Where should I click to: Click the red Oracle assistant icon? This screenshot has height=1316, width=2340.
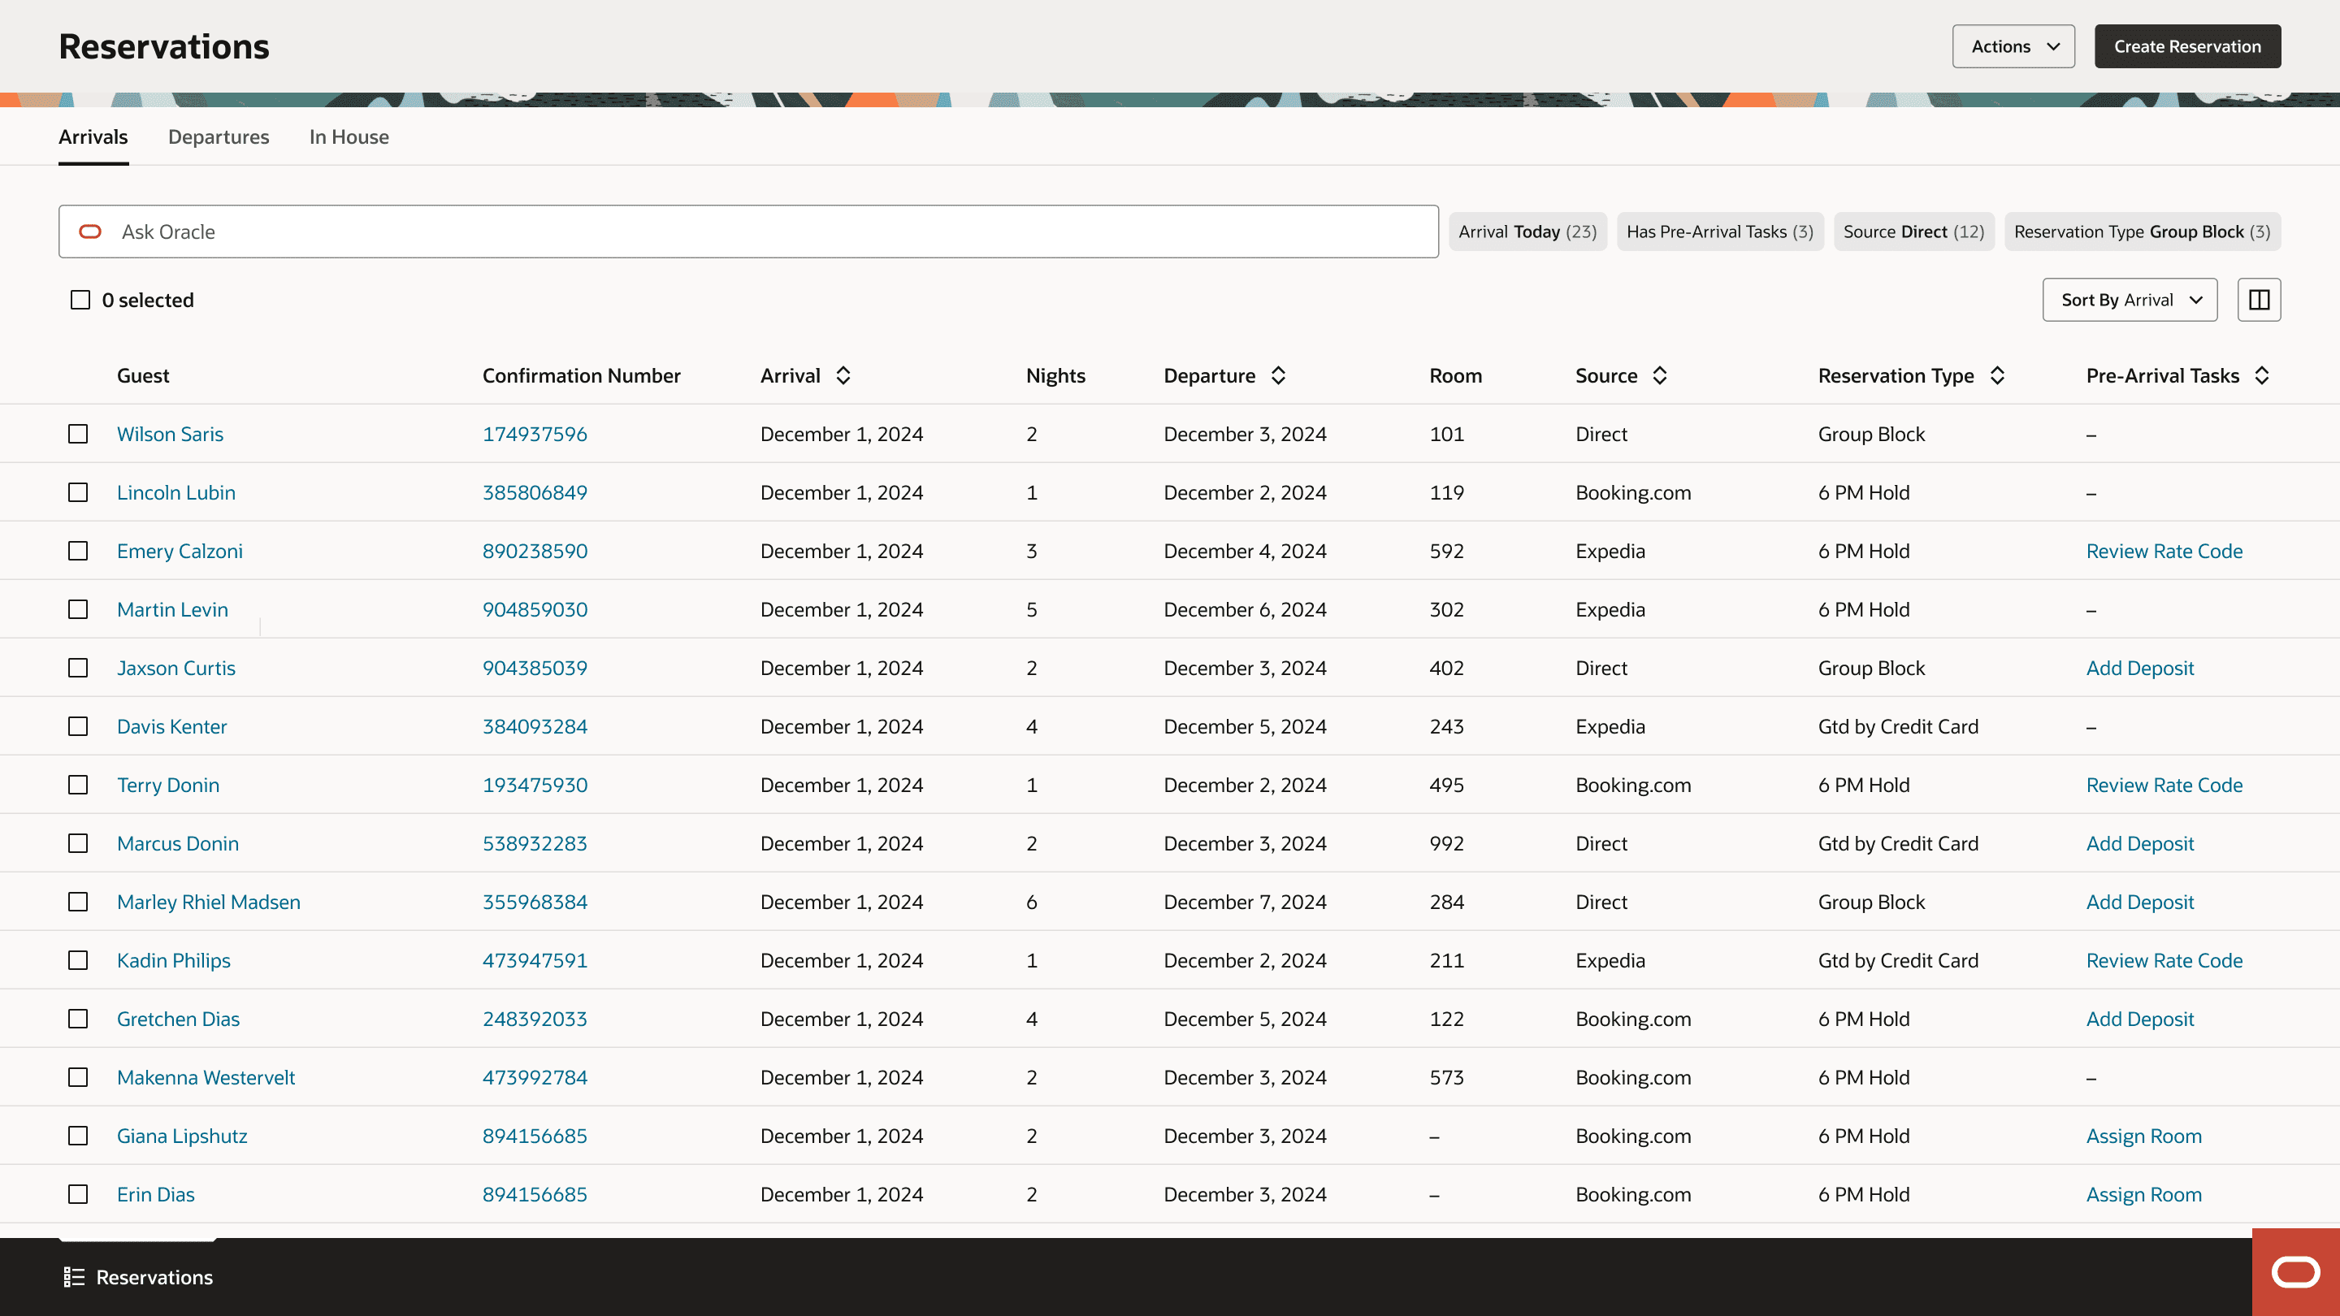click(x=2295, y=1271)
